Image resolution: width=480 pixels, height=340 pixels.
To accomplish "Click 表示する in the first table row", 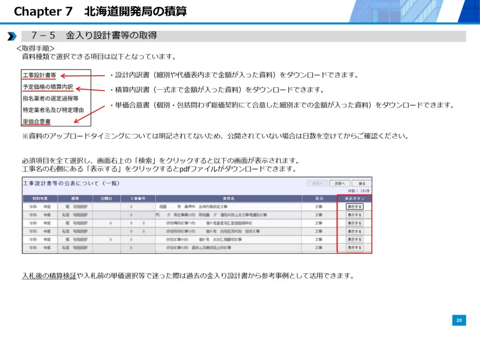I will 354,207.
